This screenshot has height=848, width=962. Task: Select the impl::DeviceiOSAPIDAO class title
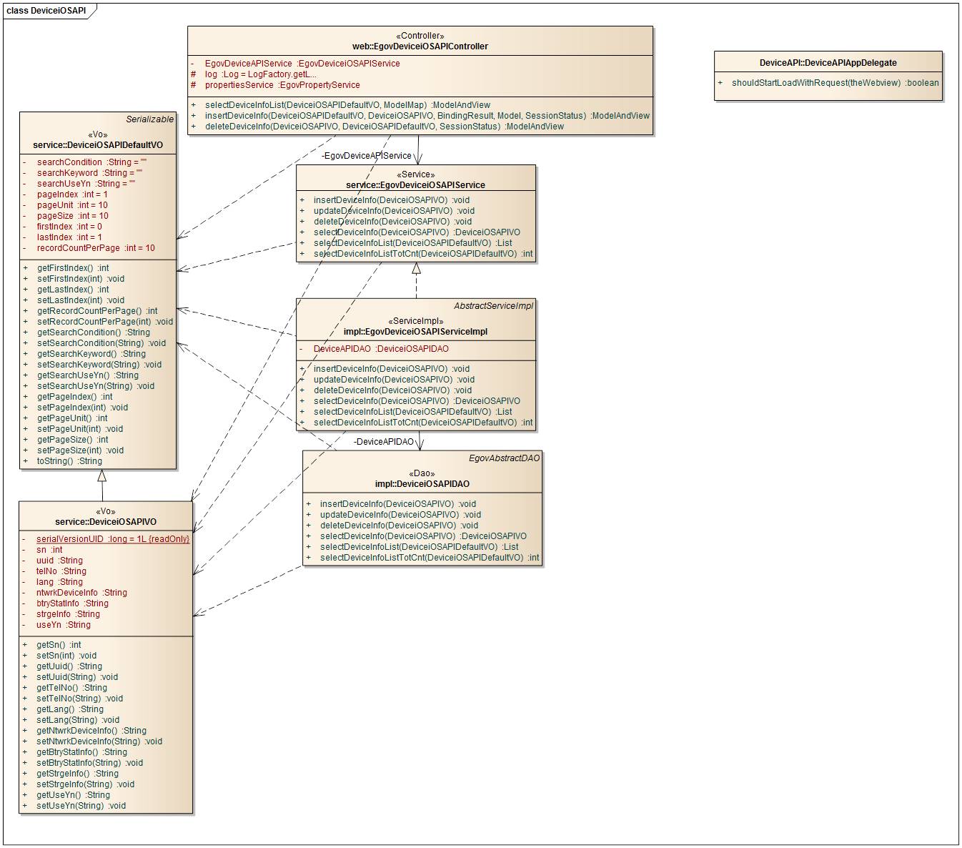point(422,484)
